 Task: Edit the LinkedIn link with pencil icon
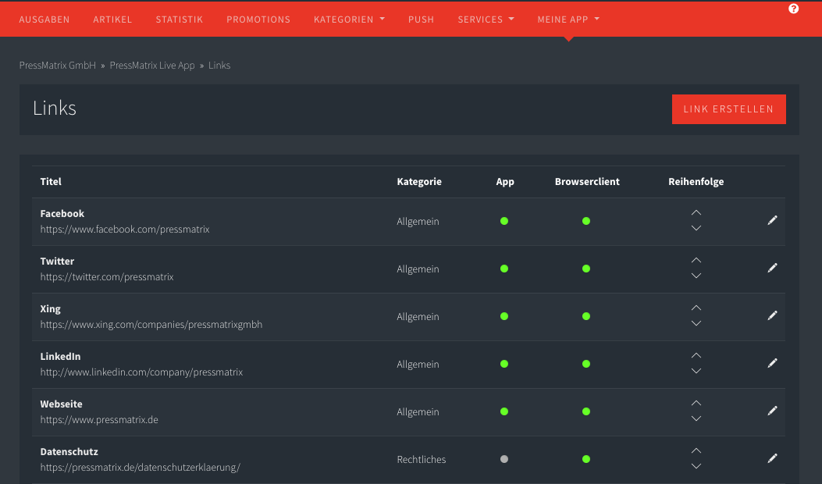coord(772,364)
